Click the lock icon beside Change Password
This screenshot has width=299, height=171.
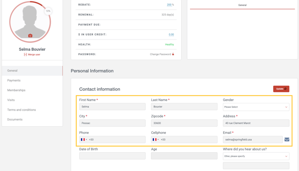click(x=173, y=54)
